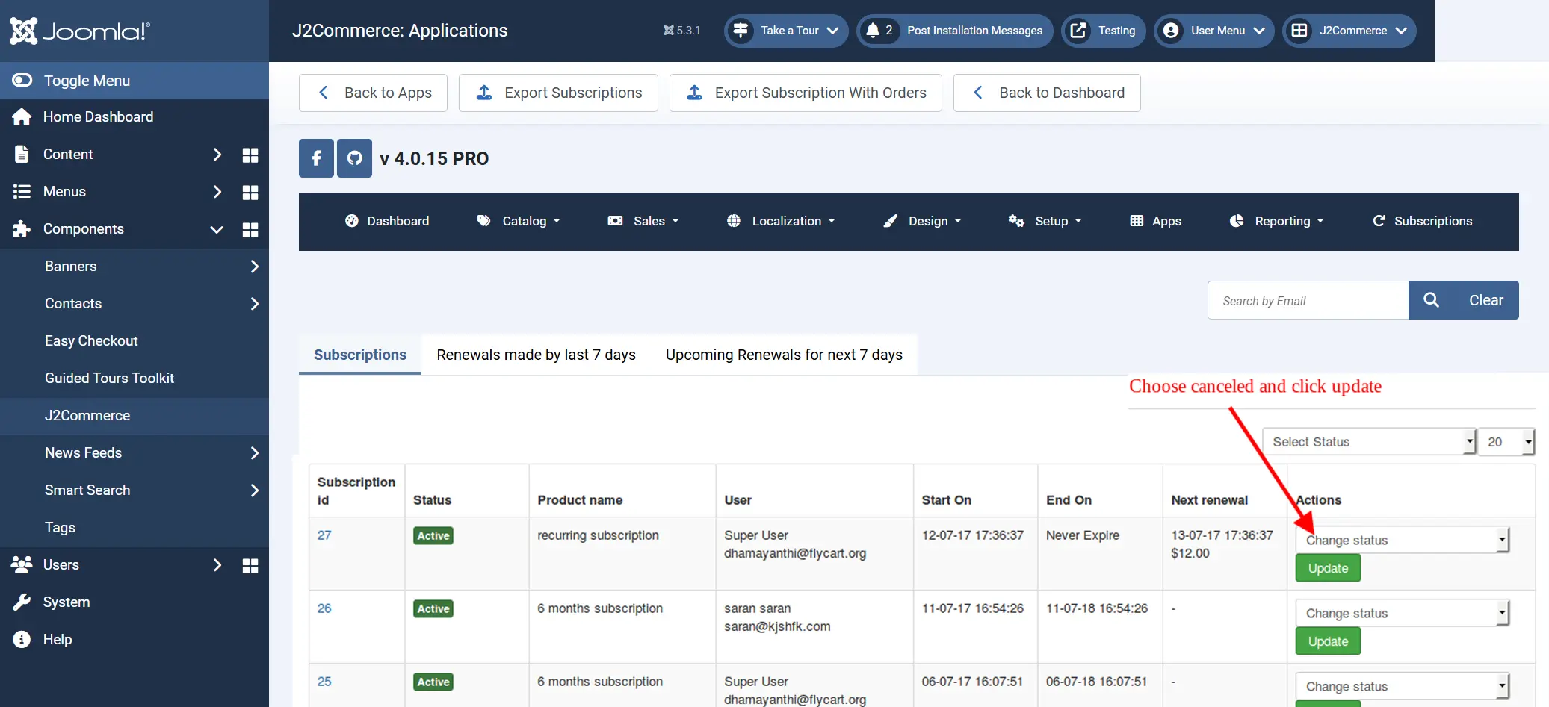Open Content dashboard grid icon

click(x=250, y=155)
